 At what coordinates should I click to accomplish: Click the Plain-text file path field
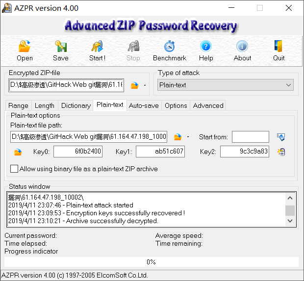(89, 137)
